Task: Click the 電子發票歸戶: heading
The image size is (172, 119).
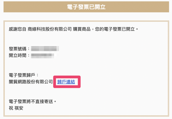Action: pyautogui.click(x=24, y=75)
